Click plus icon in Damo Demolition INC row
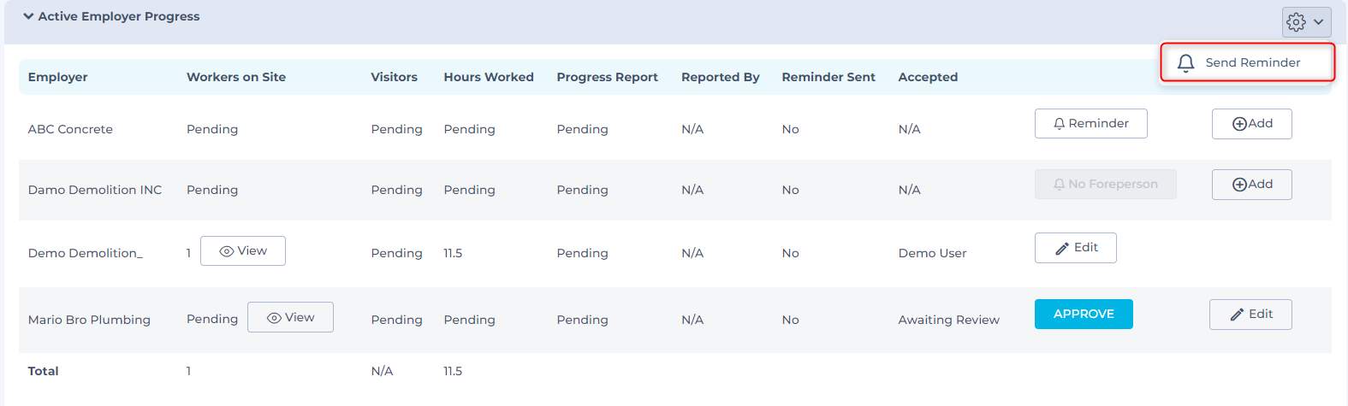This screenshot has height=406, width=1348. (1239, 185)
